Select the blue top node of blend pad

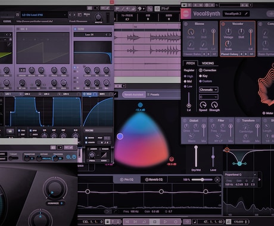140,105
